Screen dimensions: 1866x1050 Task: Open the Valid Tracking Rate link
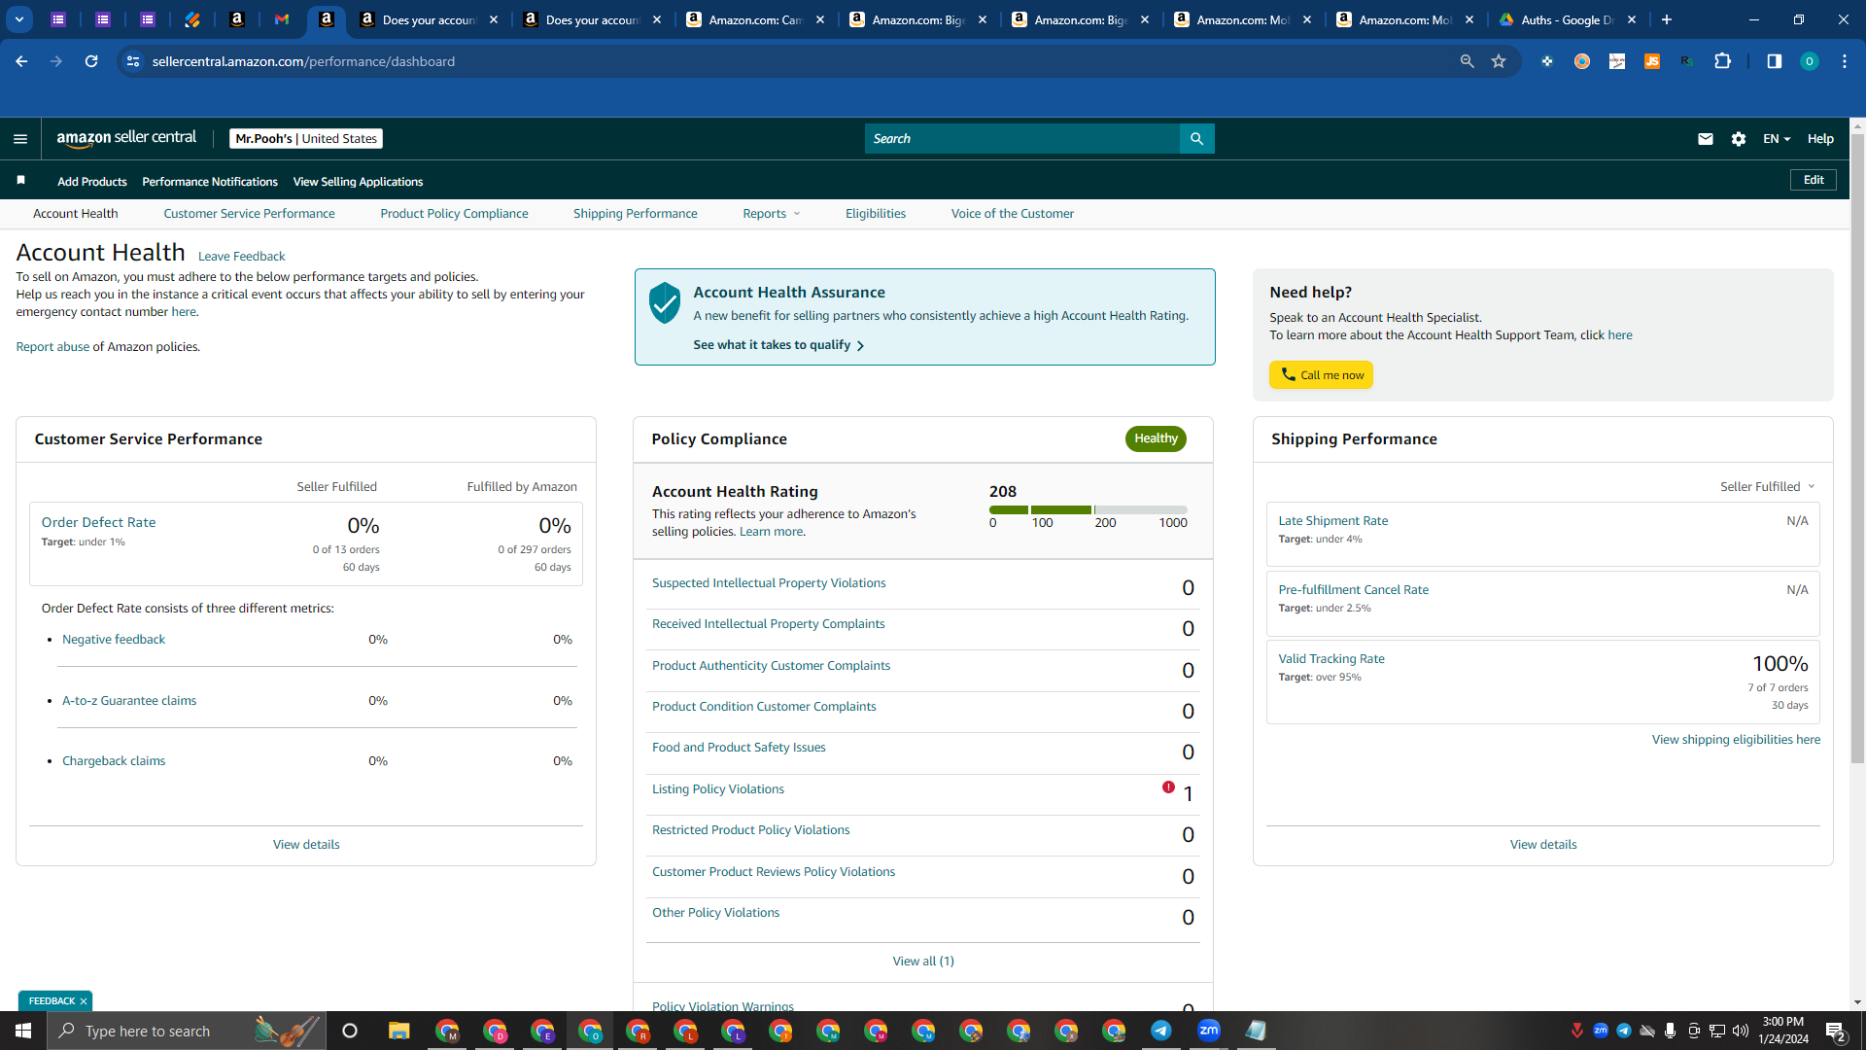pyautogui.click(x=1331, y=659)
